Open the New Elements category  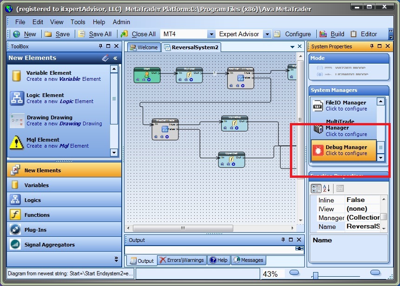64,170
